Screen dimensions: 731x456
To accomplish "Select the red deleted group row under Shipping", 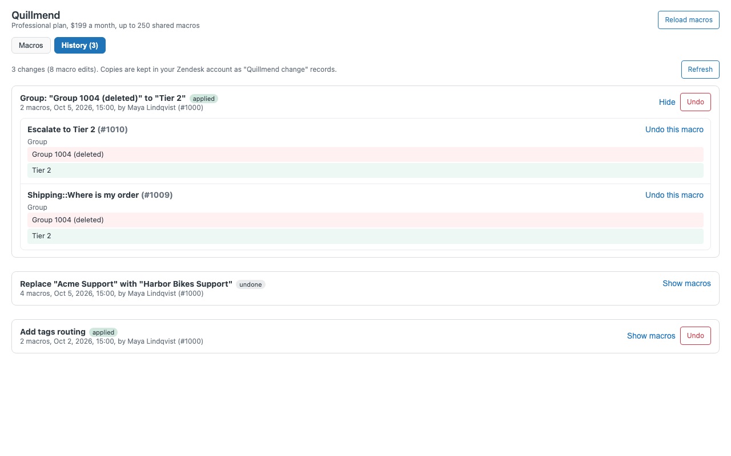I will 365,220.
